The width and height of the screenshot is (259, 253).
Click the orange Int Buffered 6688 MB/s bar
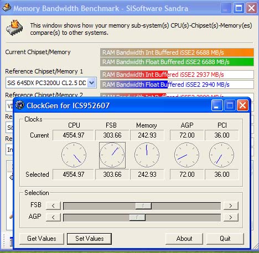pyautogui.click(x=177, y=52)
